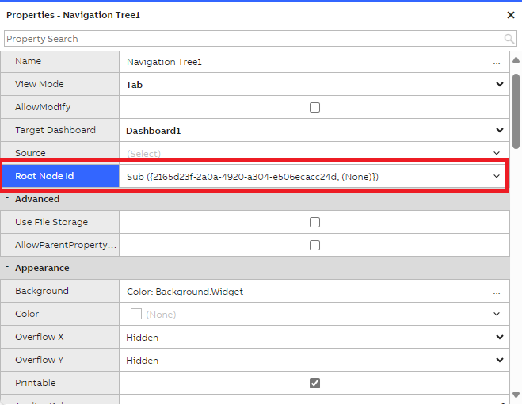Open the View Mode dropdown
This screenshot has width=522, height=405.
coord(499,84)
